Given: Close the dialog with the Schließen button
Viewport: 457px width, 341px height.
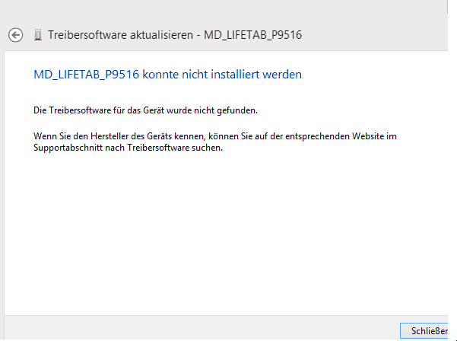Looking at the screenshot, I should point(424,331).
